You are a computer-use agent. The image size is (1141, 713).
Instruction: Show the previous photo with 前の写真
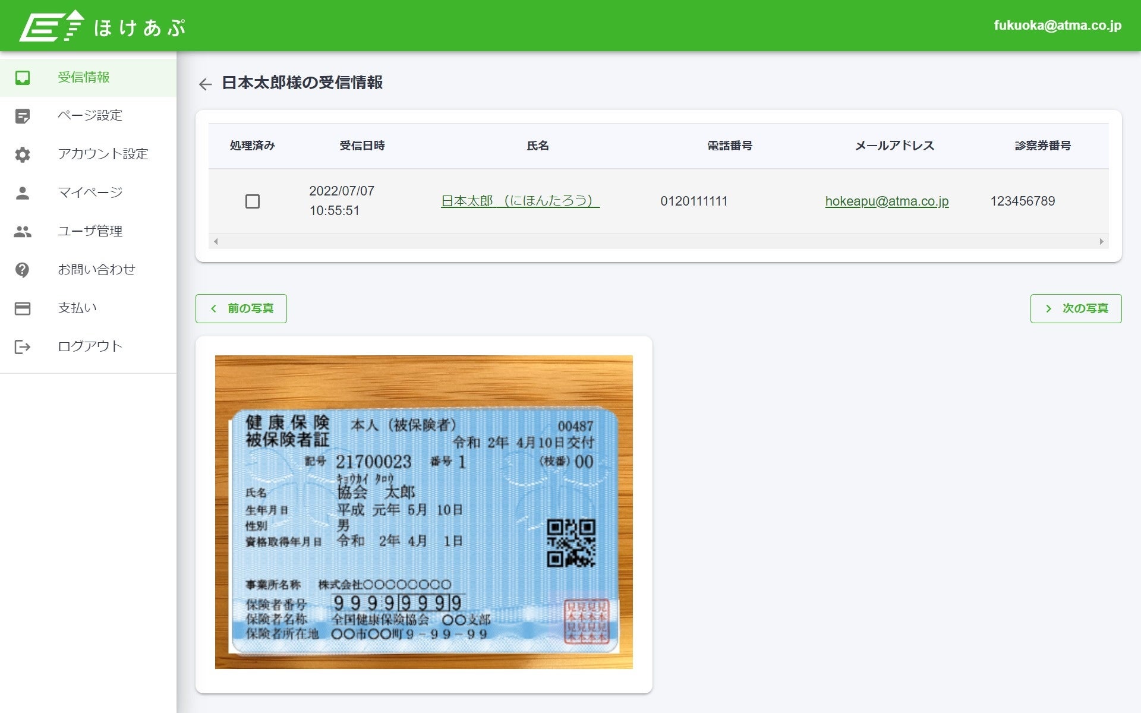pos(241,308)
